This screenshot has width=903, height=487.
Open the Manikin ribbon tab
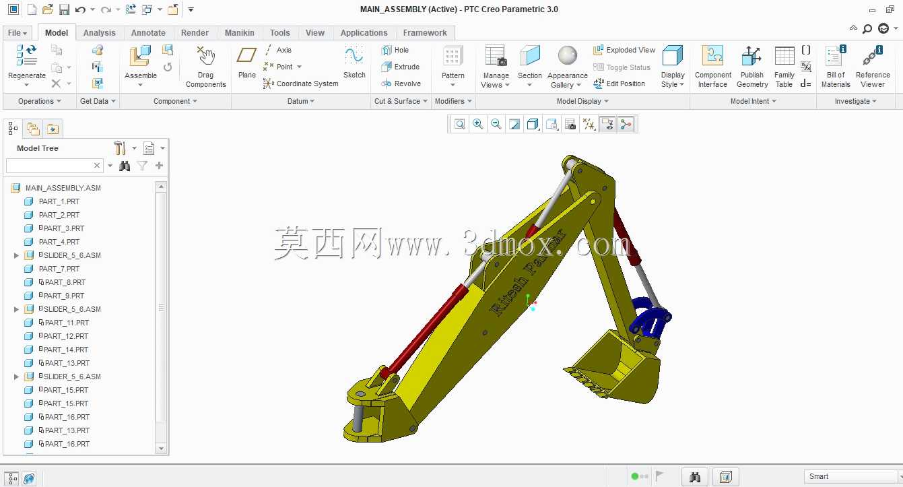[x=239, y=32]
